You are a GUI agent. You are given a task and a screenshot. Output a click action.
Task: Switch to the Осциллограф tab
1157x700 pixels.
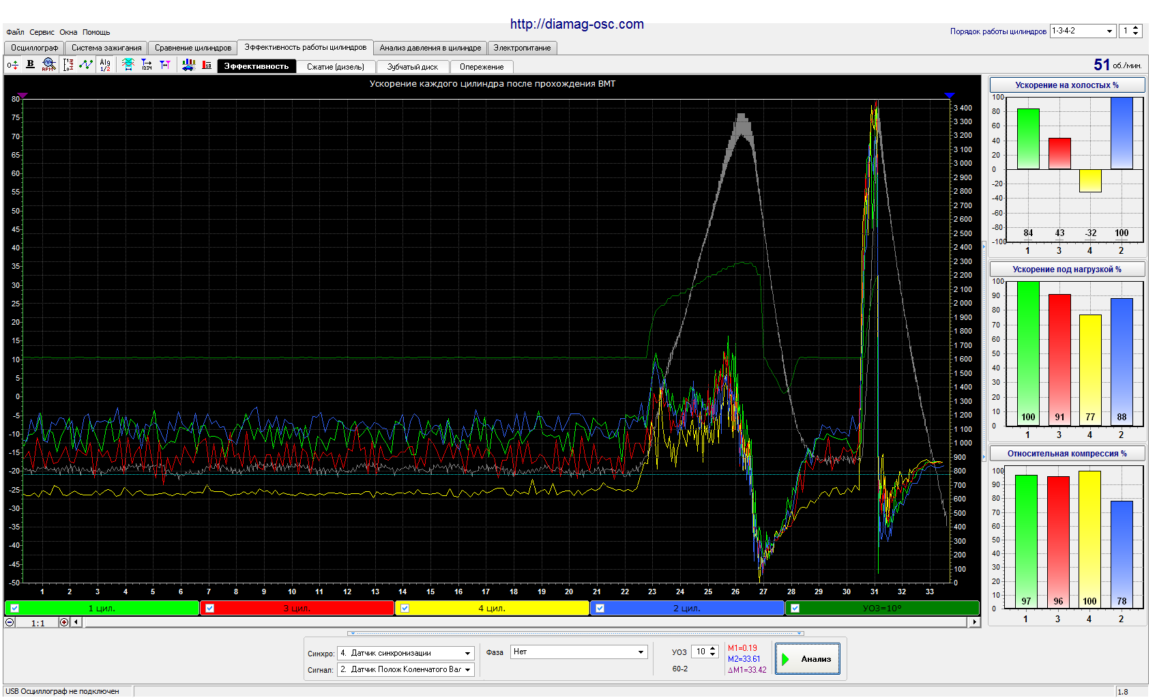[35, 48]
